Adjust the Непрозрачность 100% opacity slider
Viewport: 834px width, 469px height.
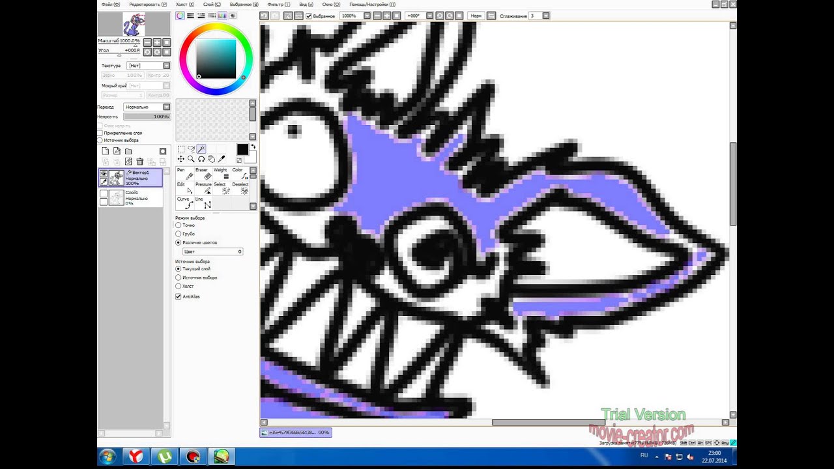[147, 117]
